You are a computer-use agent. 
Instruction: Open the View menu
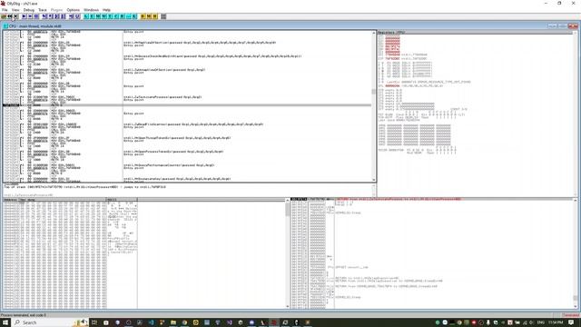(15, 10)
